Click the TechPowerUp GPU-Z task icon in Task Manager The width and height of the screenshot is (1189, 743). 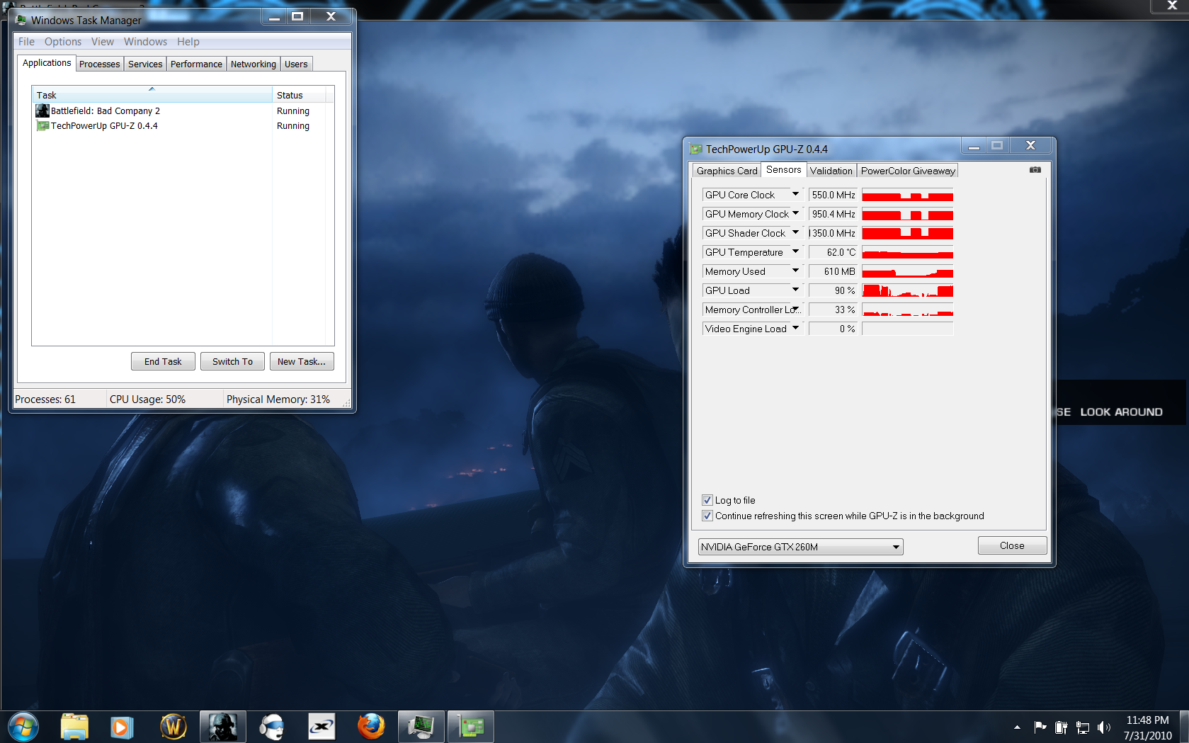click(42, 125)
